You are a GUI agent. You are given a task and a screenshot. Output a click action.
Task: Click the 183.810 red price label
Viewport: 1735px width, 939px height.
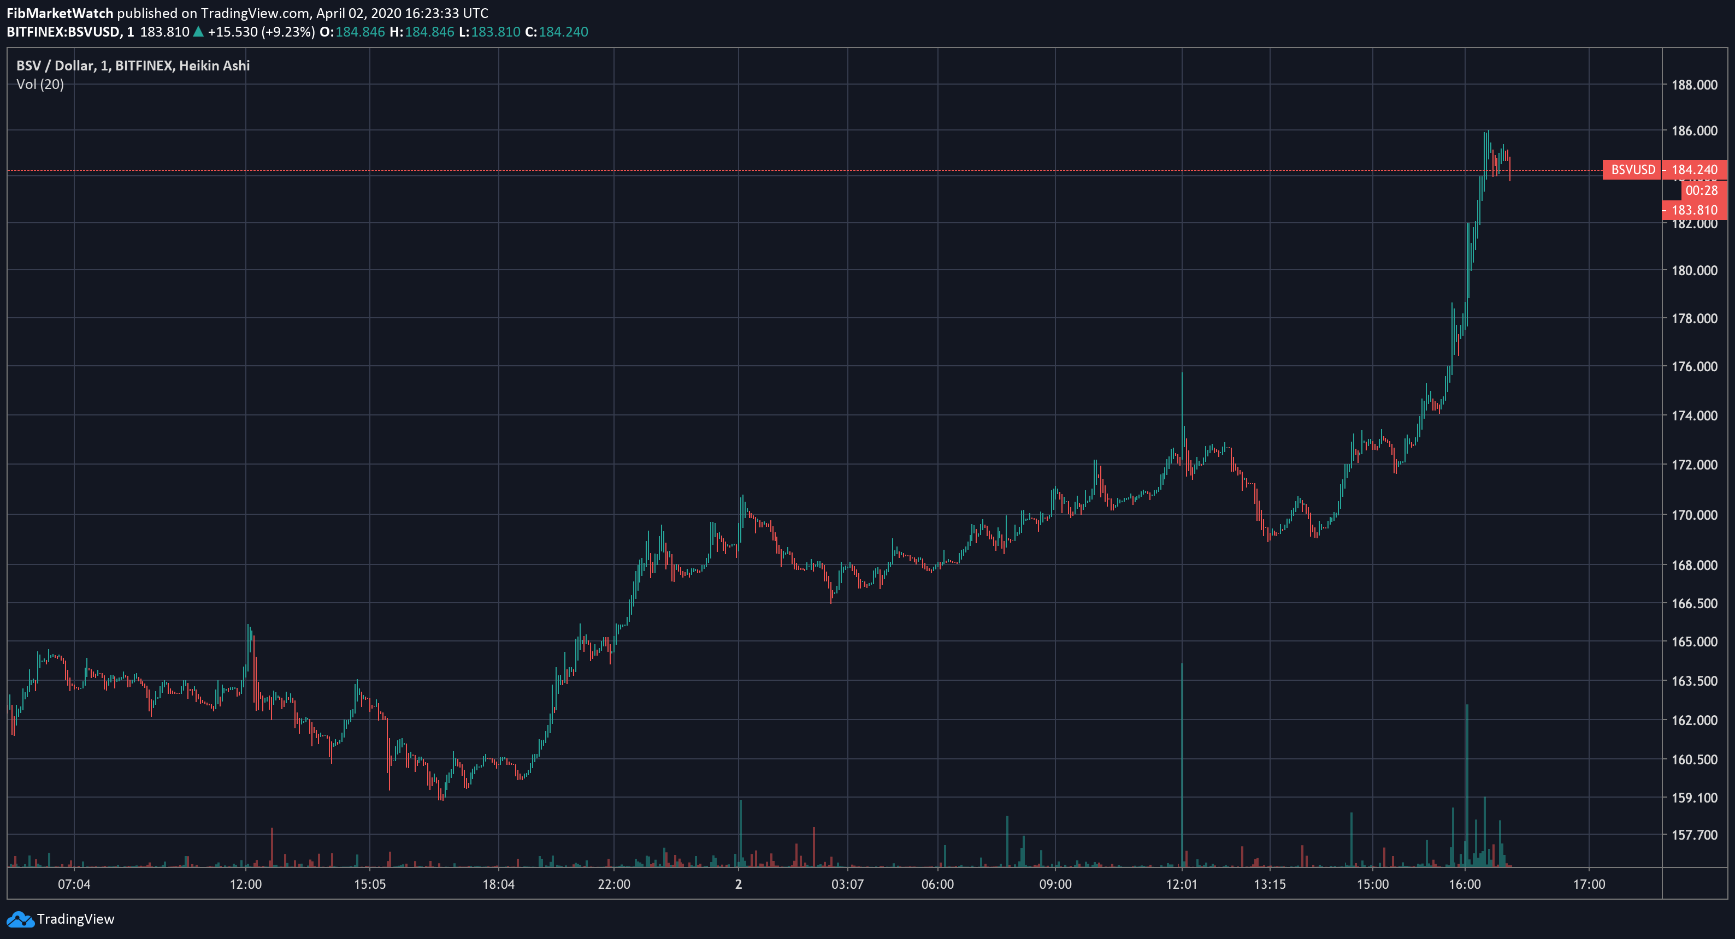tap(1695, 210)
